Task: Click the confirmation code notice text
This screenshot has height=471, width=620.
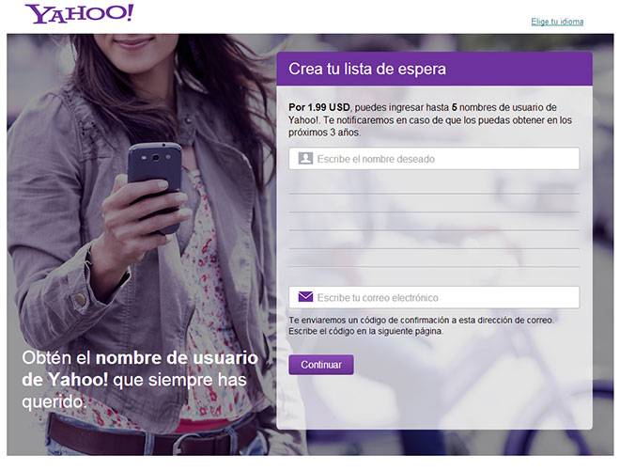Action: (421, 325)
